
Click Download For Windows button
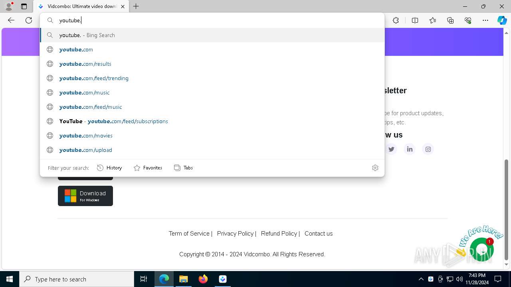85,196
